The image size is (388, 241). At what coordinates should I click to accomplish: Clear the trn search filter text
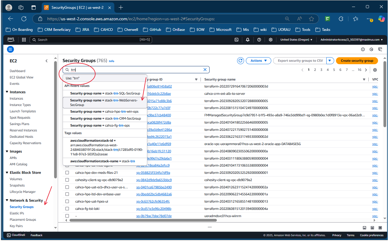(x=205, y=70)
